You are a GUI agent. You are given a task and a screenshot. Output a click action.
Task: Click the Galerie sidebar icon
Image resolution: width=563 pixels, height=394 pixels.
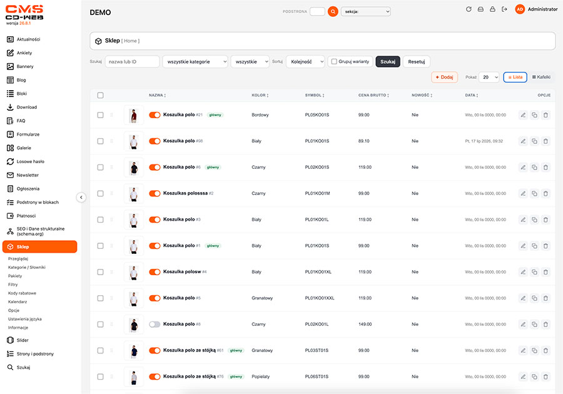point(10,148)
